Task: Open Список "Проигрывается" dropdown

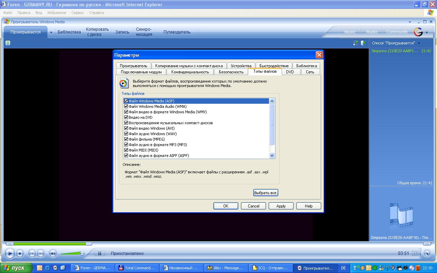Action: (x=419, y=43)
